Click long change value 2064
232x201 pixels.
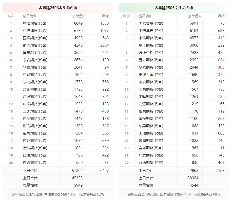pos(104,45)
